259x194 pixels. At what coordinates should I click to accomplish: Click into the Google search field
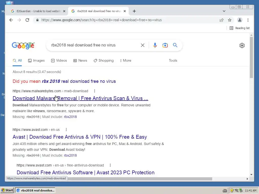point(94,45)
